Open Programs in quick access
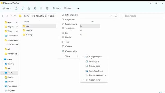The height and width of the screenshot is (93, 165). (11, 27)
